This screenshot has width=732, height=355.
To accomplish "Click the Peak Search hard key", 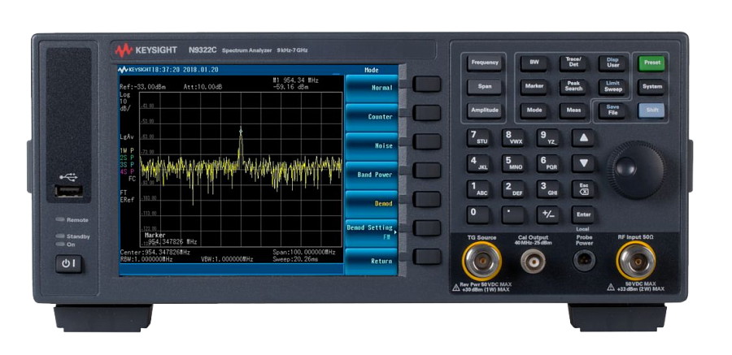I will coord(573,87).
